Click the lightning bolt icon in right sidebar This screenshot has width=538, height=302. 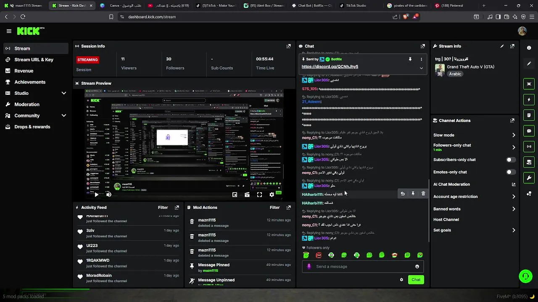(x=529, y=100)
